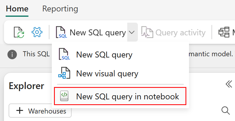Expand the New SQL query dropdown arrow
The height and width of the screenshot is (121, 235).
132,33
